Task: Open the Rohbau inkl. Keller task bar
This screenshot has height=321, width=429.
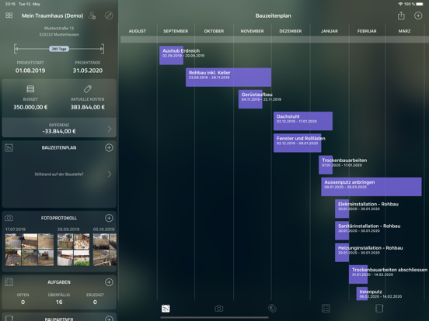Action: [228, 78]
